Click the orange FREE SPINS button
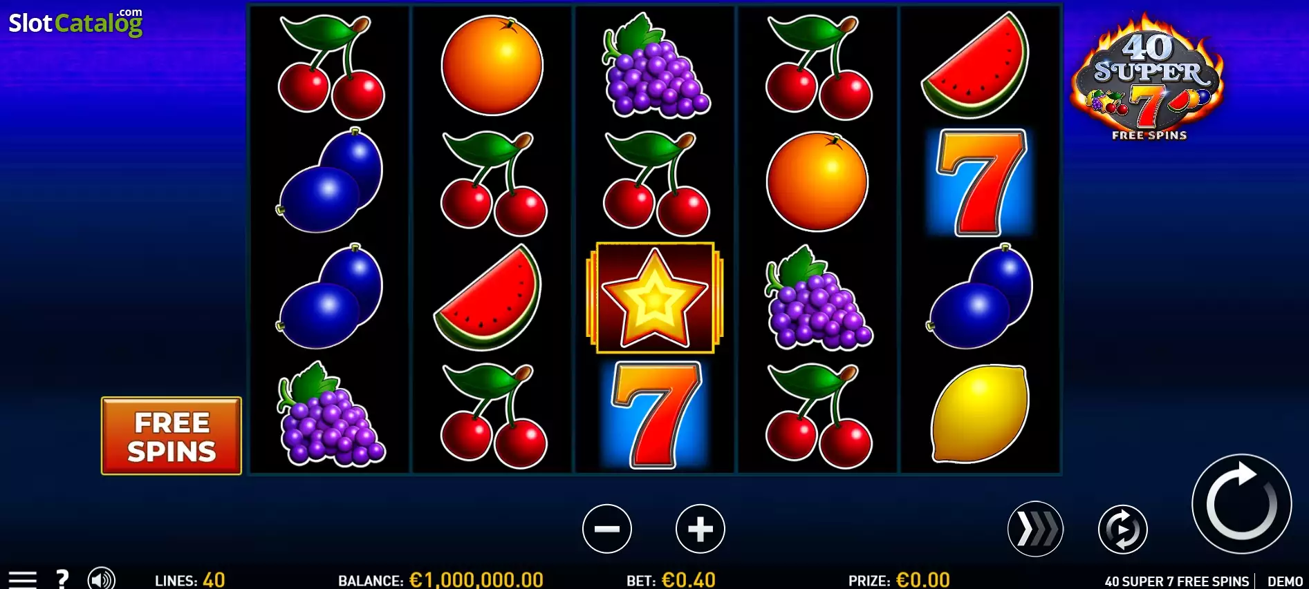Image resolution: width=1309 pixels, height=589 pixels. pyautogui.click(x=171, y=436)
